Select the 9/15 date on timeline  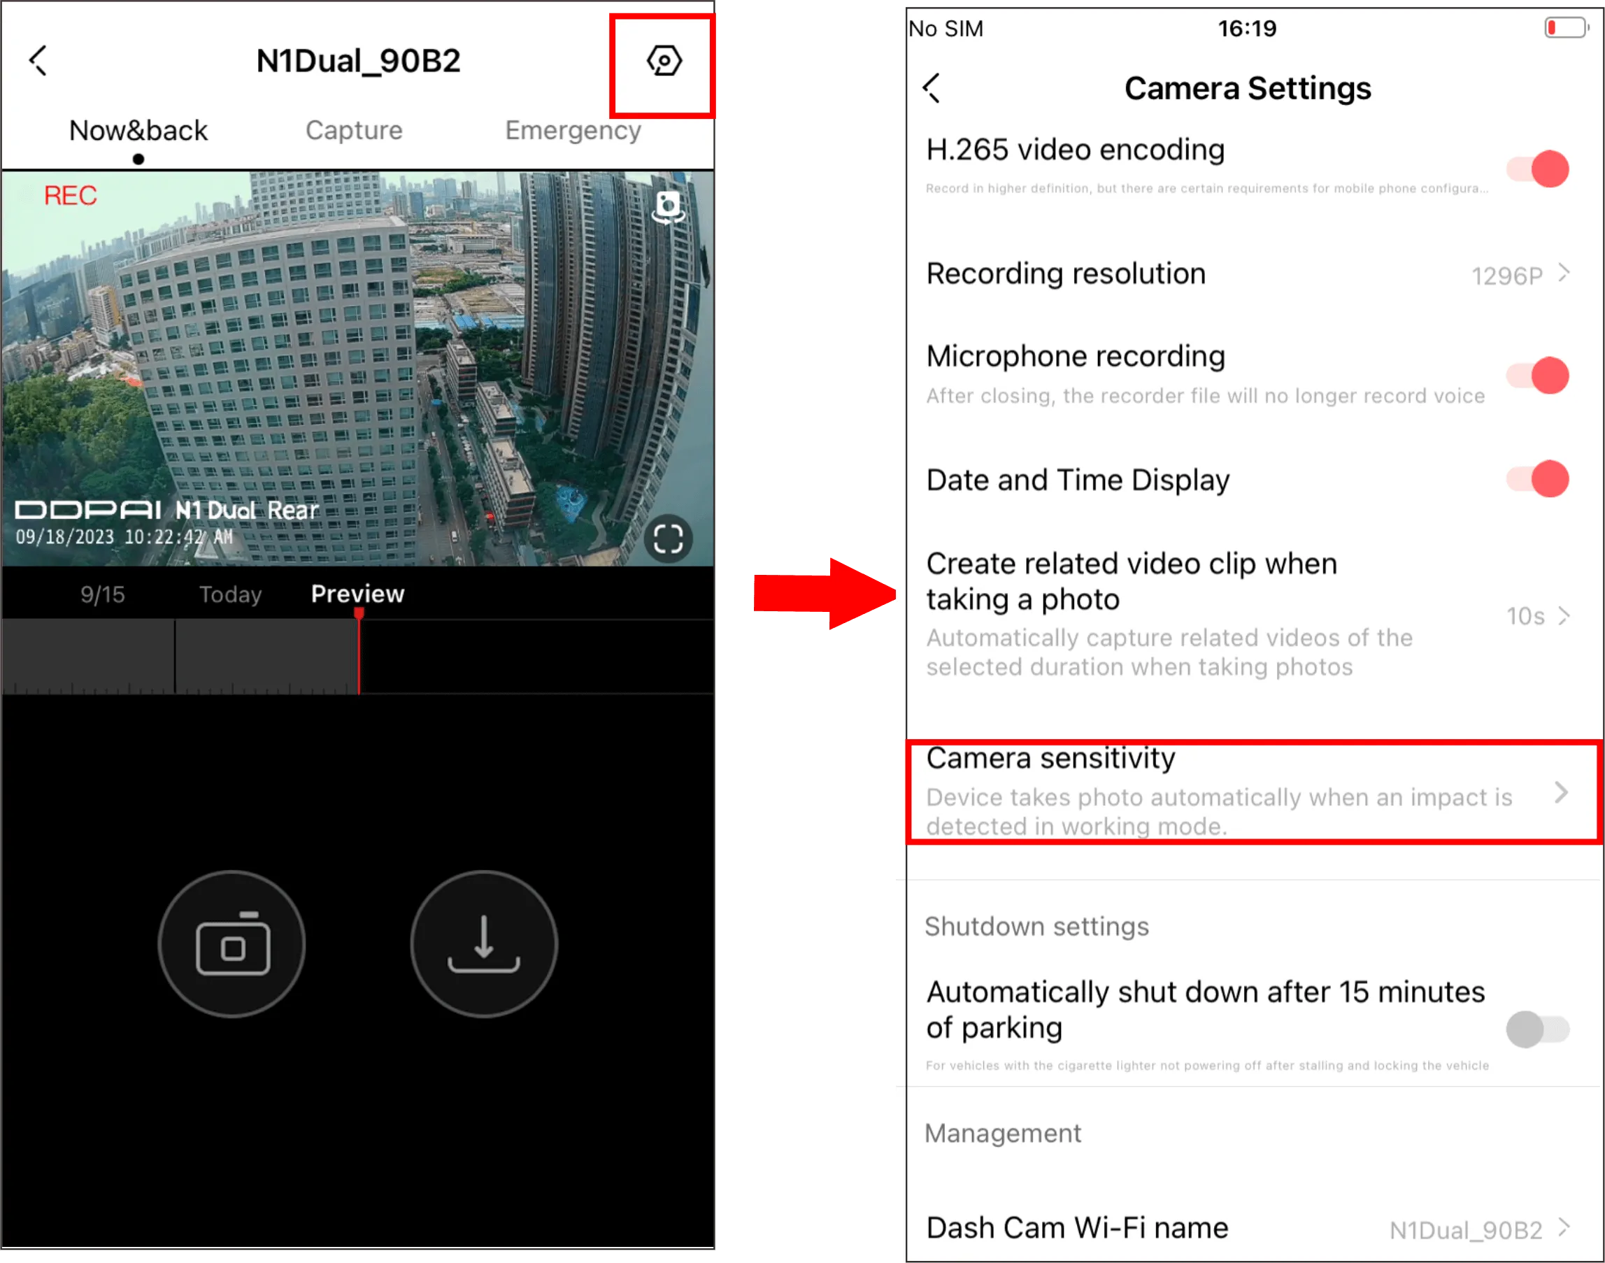point(103,594)
